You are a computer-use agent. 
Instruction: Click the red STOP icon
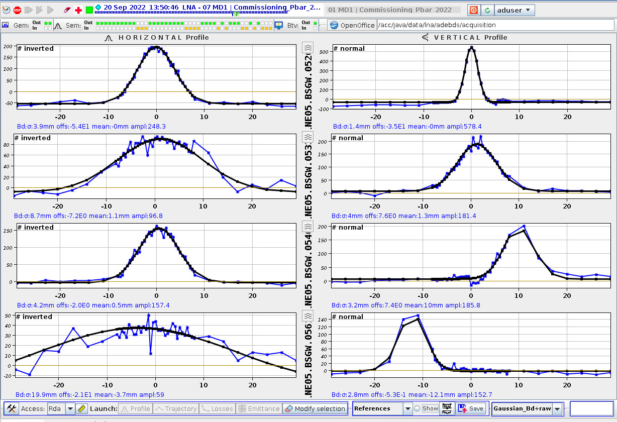[17, 10]
